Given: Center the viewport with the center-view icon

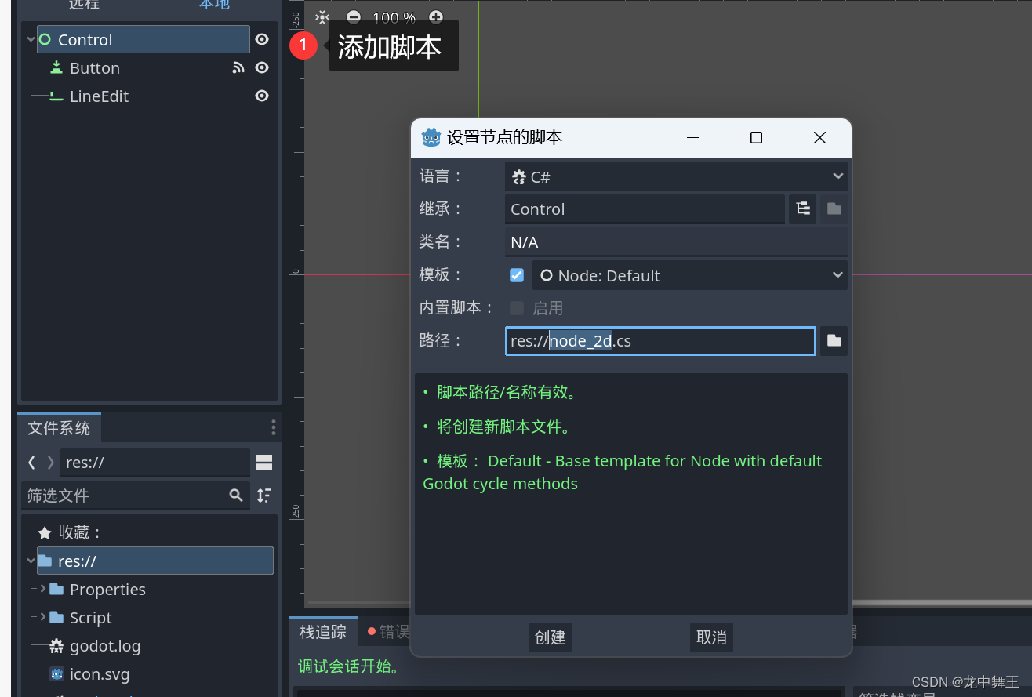Looking at the screenshot, I should 322,17.
